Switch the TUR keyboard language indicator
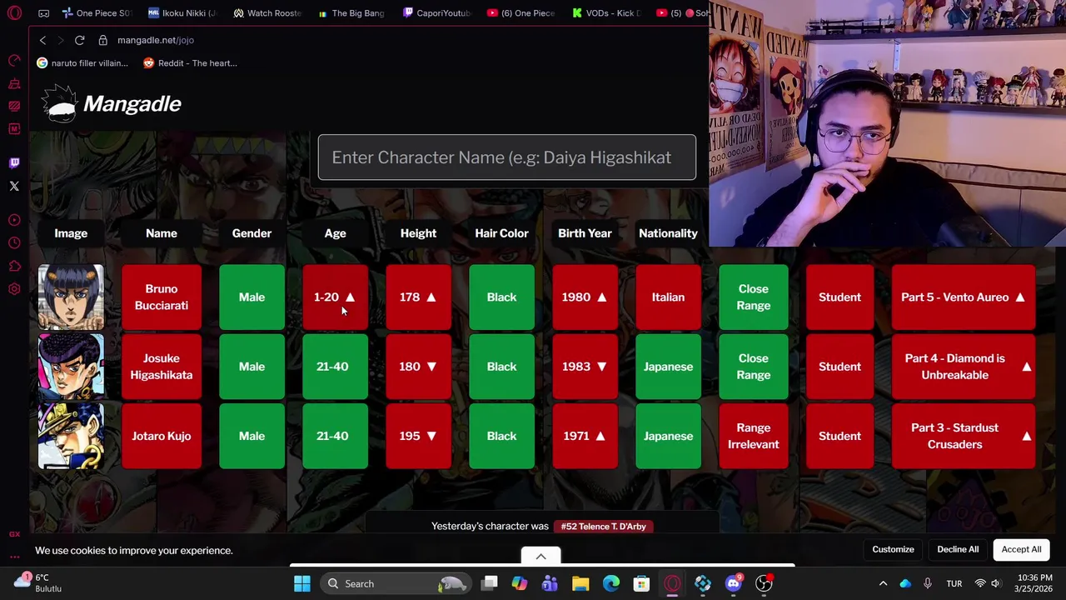Image resolution: width=1066 pixels, height=600 pixels. pyautogui.click(x=954, y=583)
